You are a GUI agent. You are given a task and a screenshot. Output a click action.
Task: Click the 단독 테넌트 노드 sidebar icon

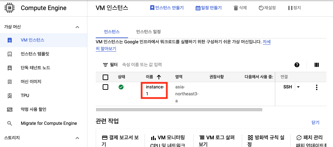10,68
